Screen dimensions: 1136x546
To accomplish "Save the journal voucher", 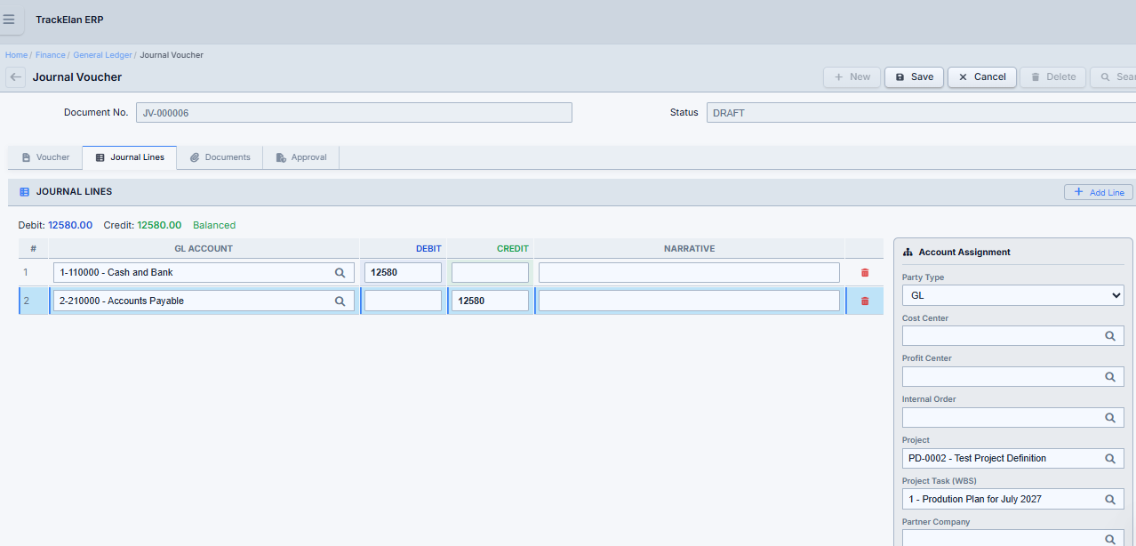I will click(914, 77).
